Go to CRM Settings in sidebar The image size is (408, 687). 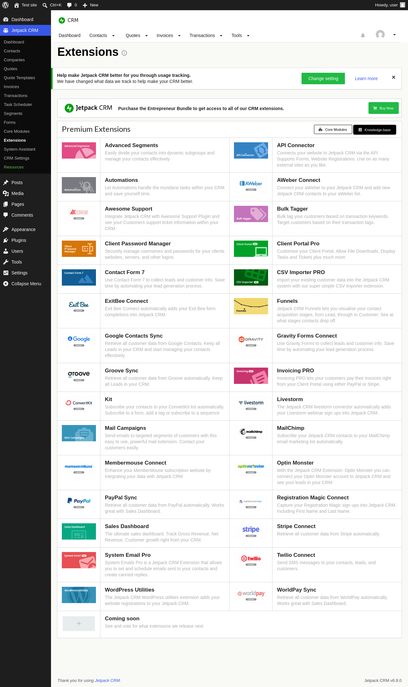click(x=17, y=158)
